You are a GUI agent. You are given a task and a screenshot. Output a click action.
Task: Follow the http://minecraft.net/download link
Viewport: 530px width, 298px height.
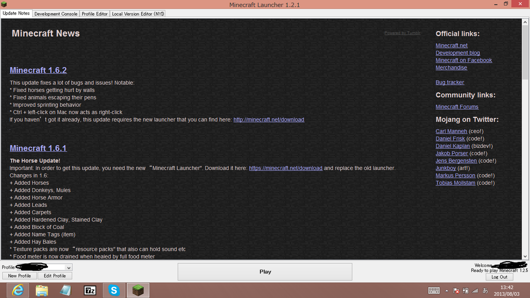(269, 120)
